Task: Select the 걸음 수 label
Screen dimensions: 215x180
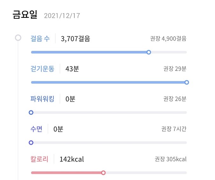Action: point(40,38)
